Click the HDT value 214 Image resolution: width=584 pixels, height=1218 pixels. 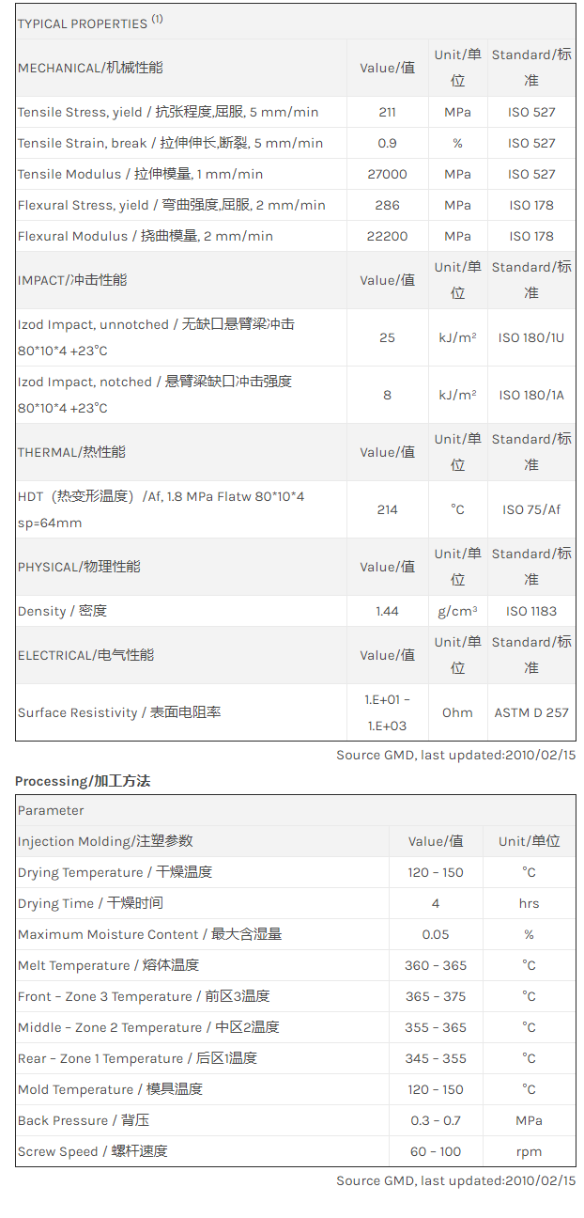coord(387,509)
